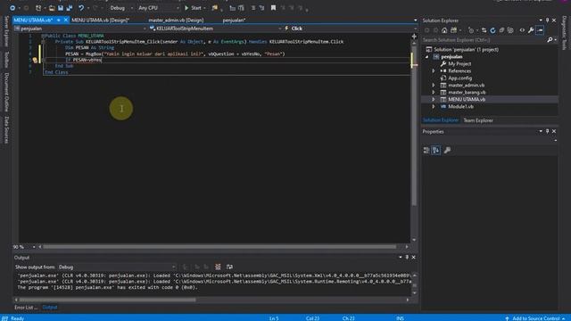
Task: Click the split editor handle above scrollbar
Action: [x=414, y=37]
